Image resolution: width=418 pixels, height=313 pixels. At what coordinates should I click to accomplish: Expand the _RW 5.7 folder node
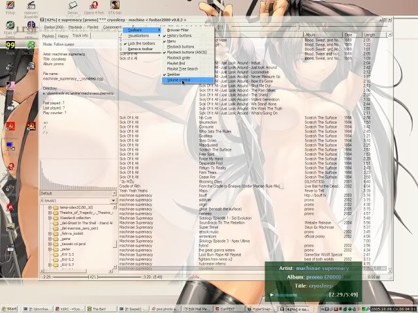(x=50, y=265)
